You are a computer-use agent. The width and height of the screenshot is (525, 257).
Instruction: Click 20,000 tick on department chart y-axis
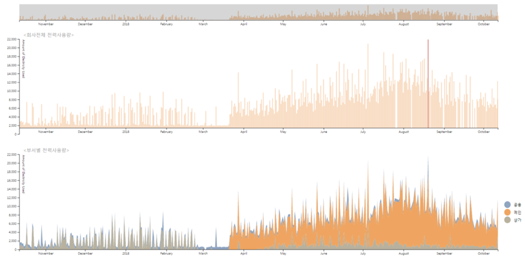pos(12,163)
